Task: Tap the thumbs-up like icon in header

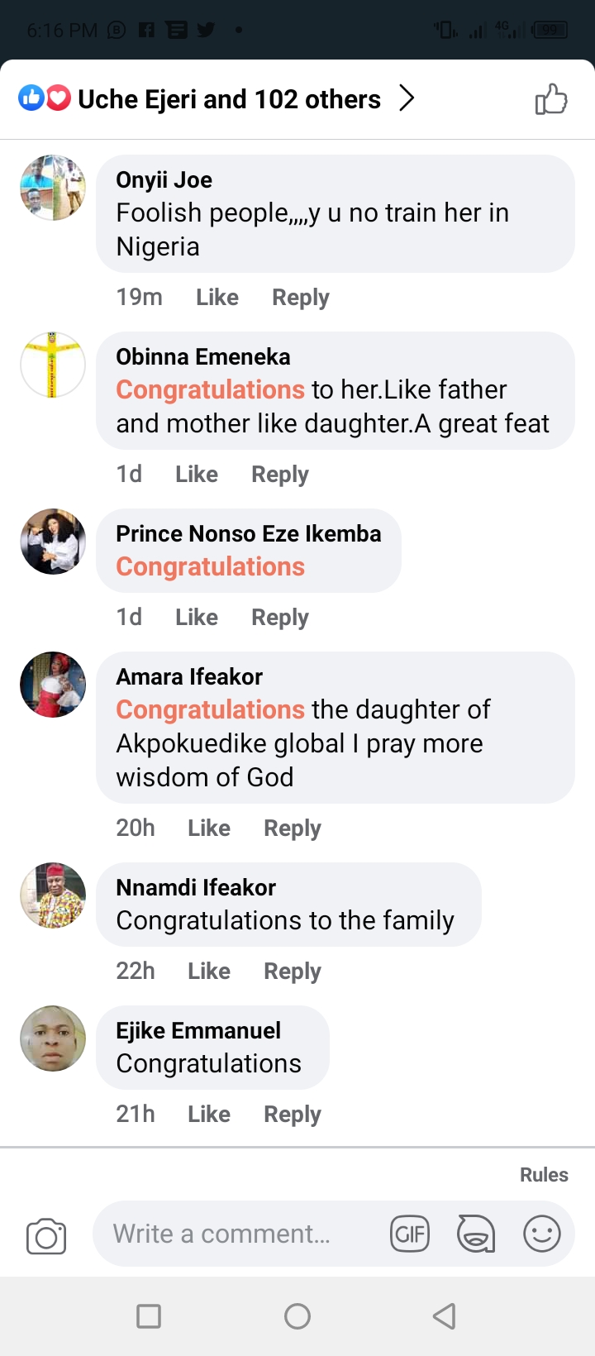Action: 551,100
